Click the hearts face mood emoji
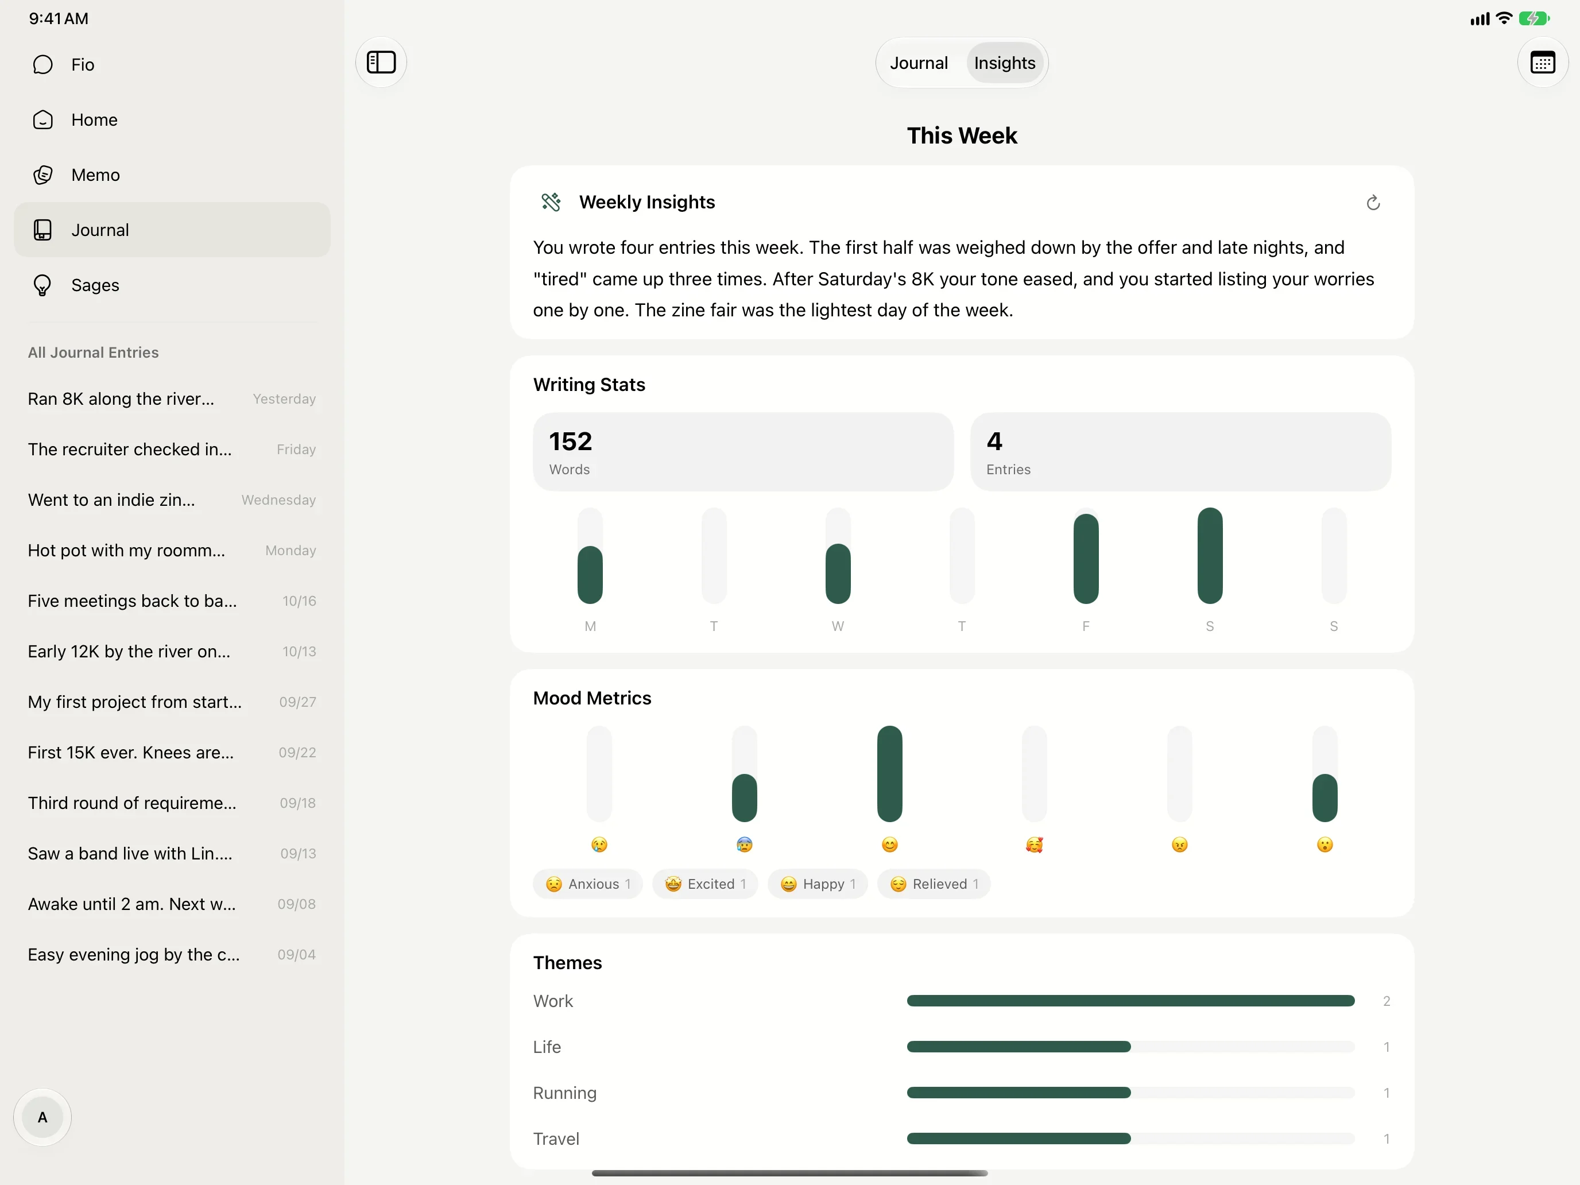This screenshot has width=1580, height=1185. [1034, 845]
